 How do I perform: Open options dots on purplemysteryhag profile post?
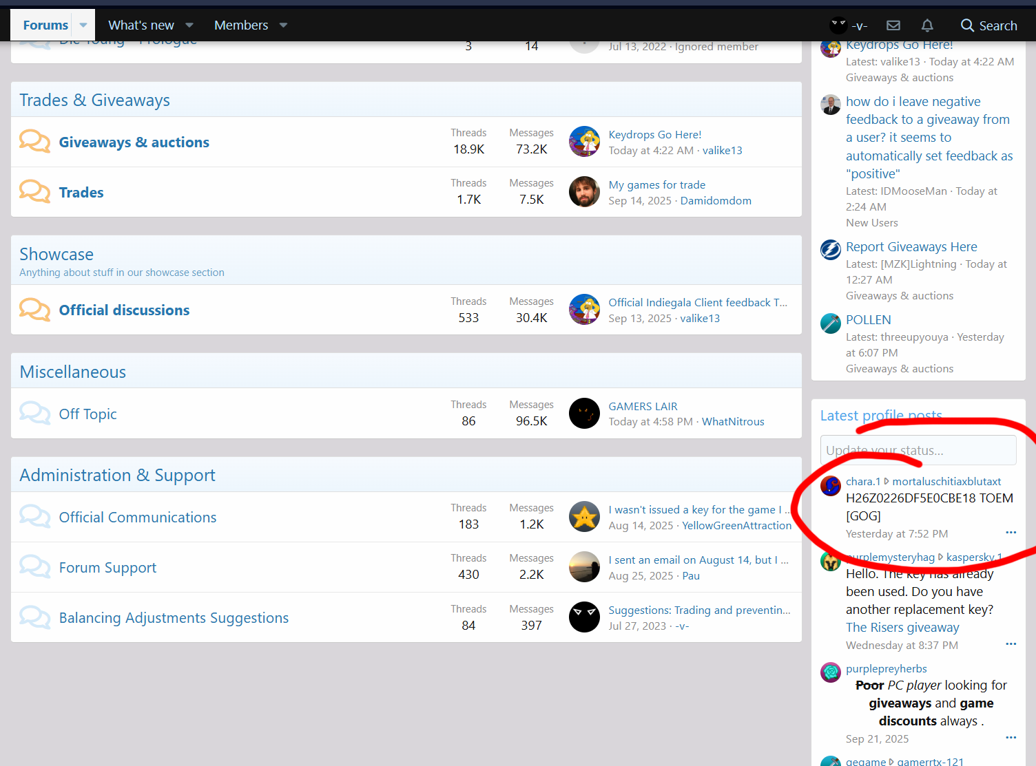click(1011, 644)
